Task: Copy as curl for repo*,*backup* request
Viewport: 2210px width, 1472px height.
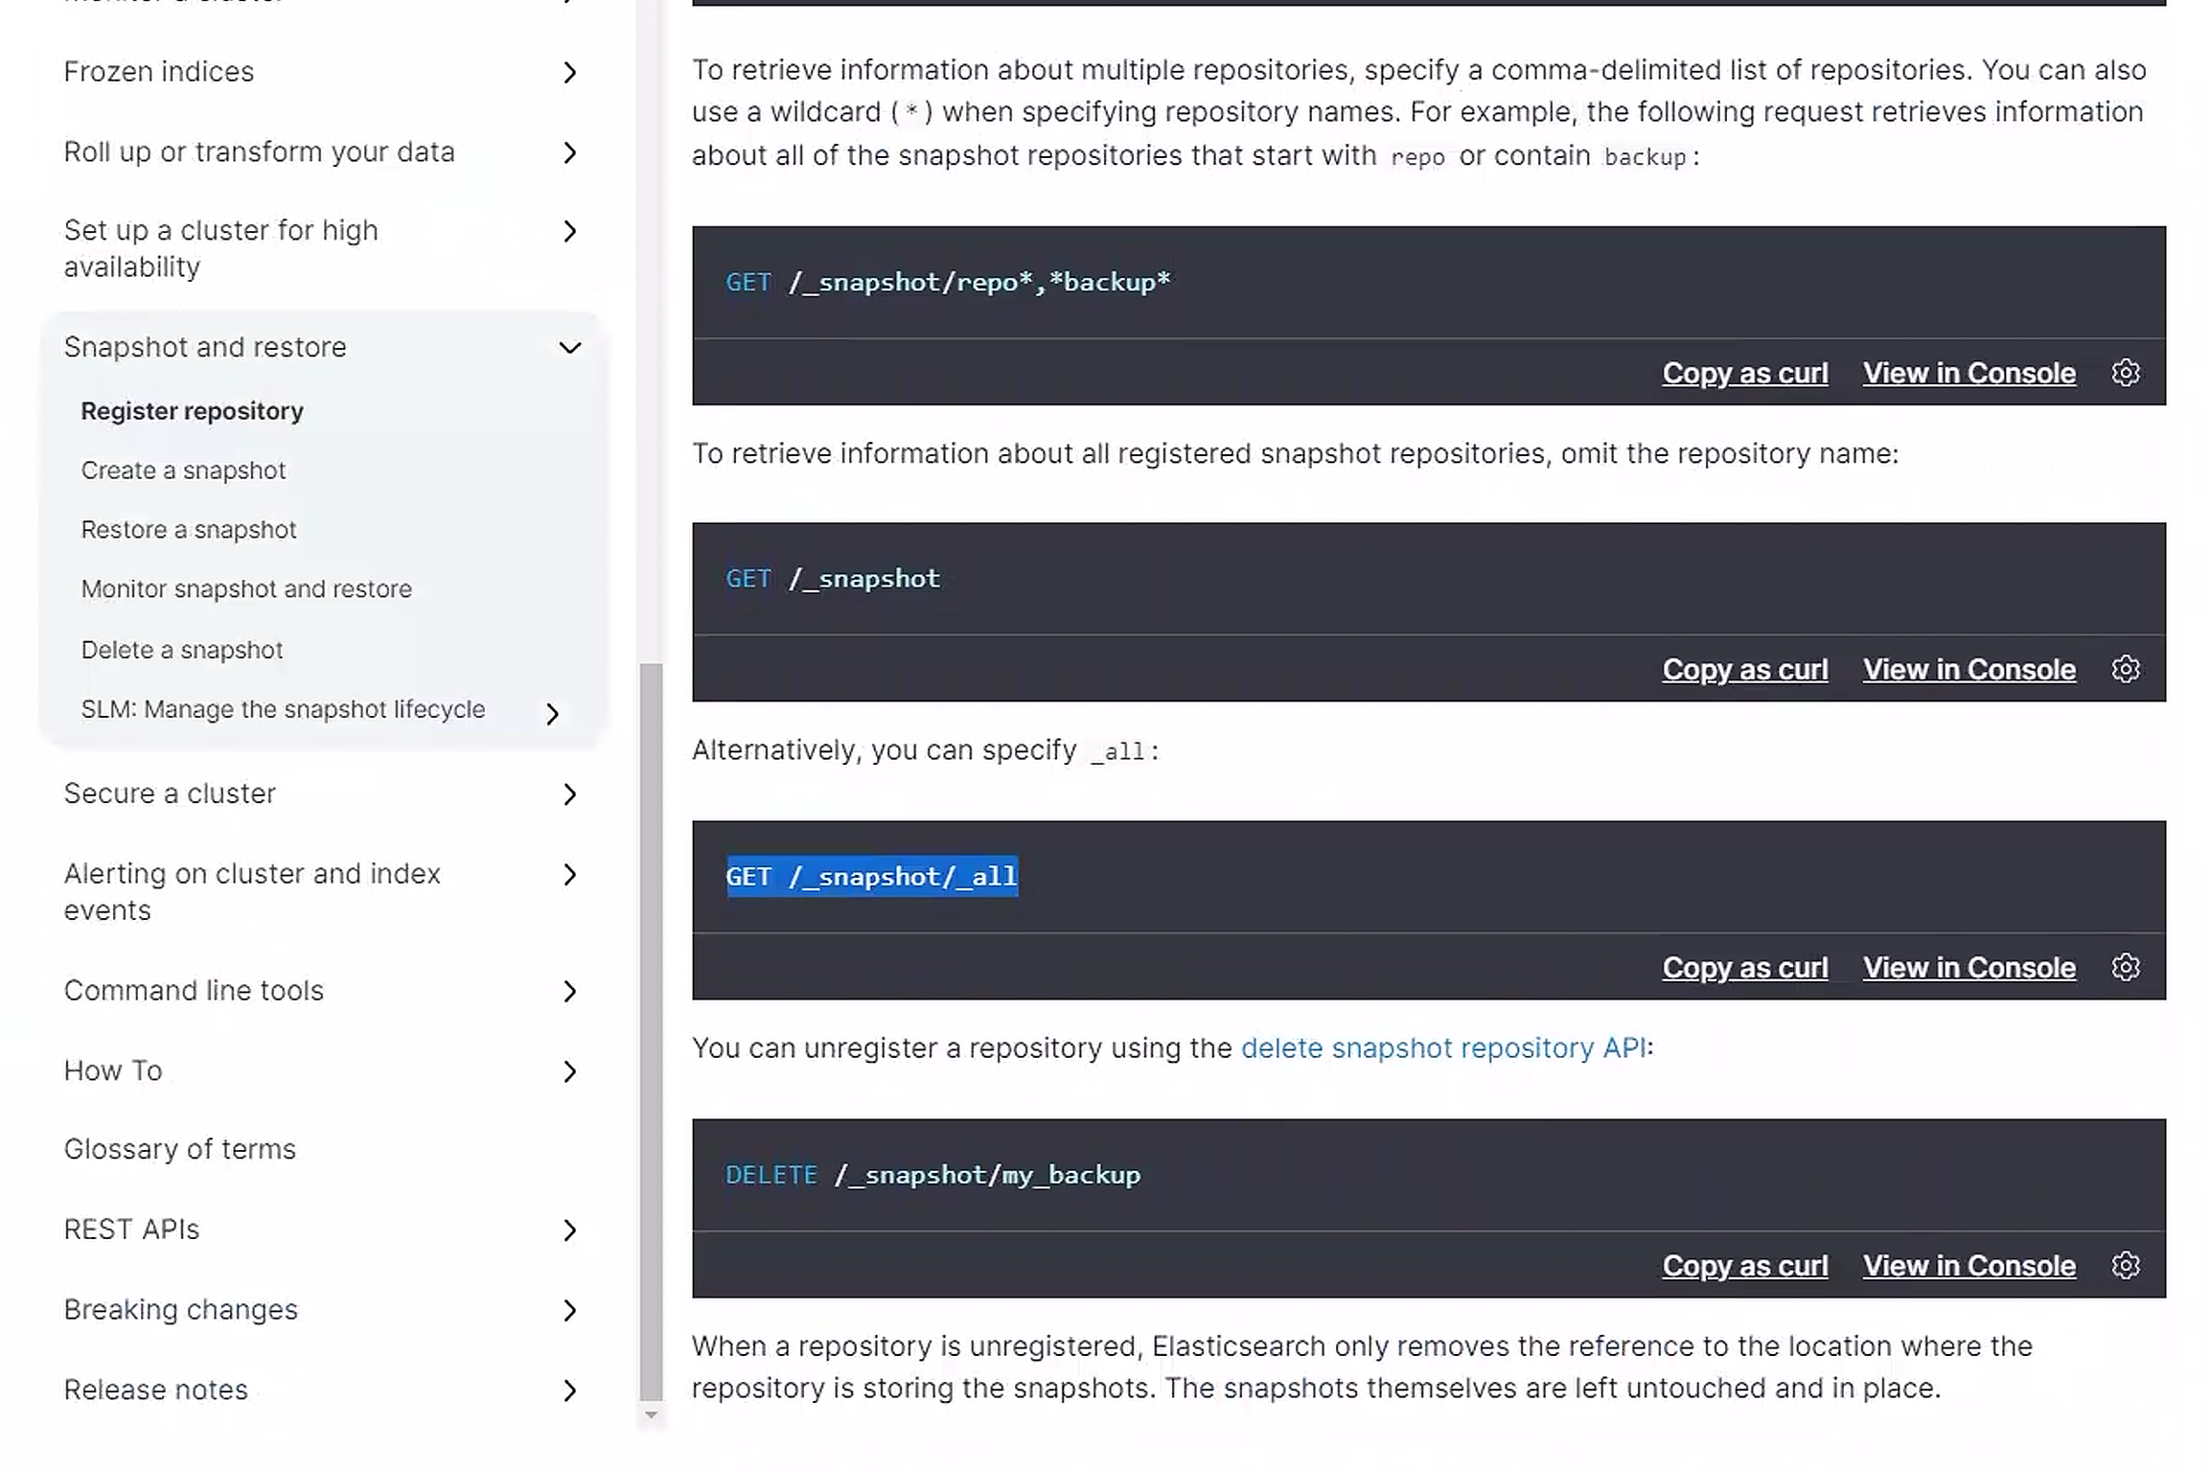Action: (x=1744, y=374)
